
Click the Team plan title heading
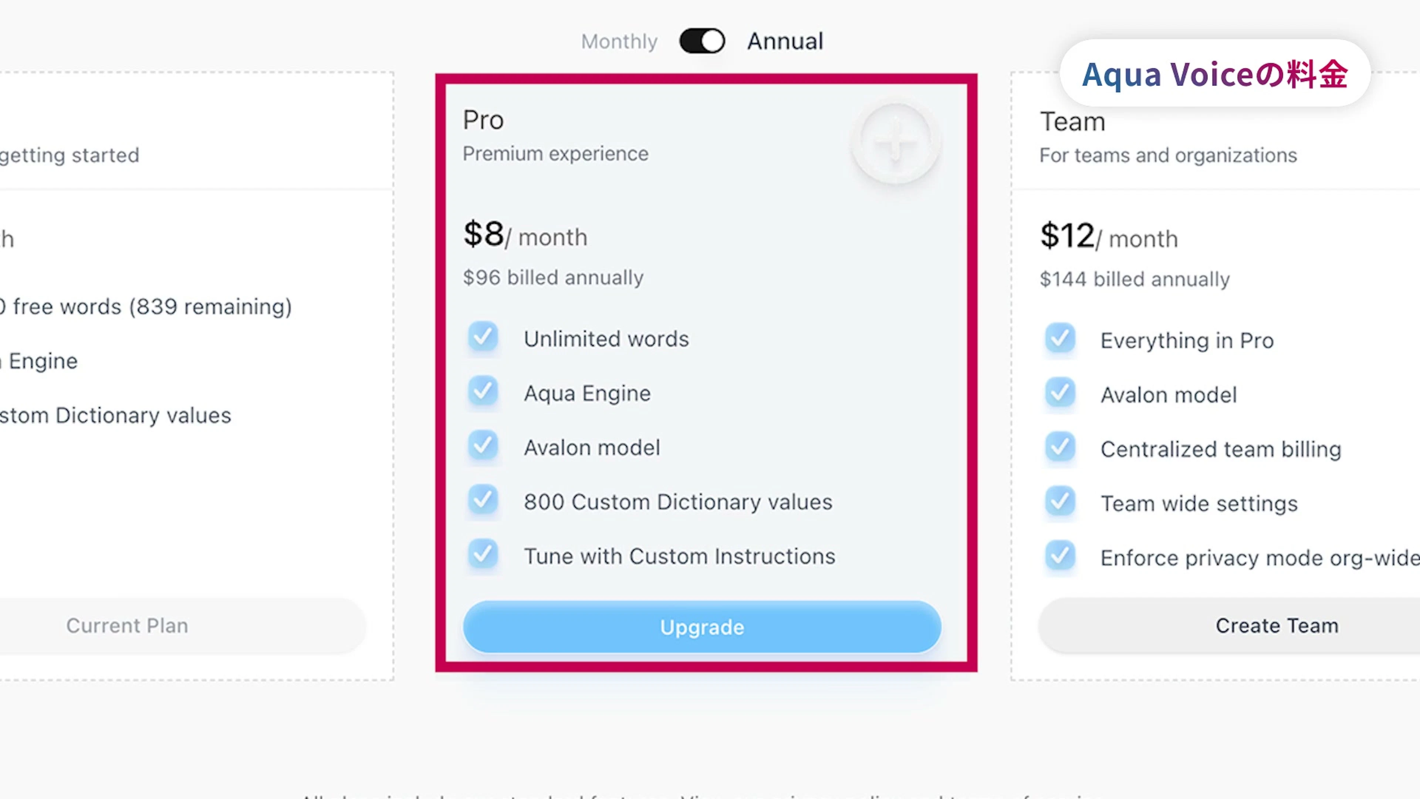pos(1072,122)
